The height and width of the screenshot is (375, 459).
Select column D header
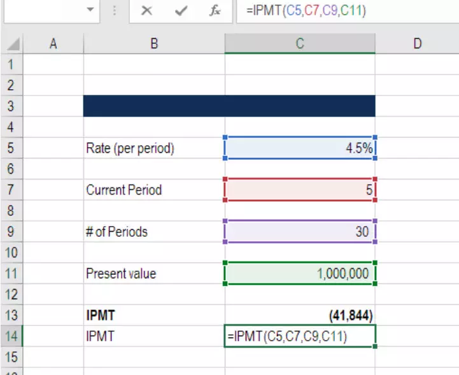pos(417,44)
